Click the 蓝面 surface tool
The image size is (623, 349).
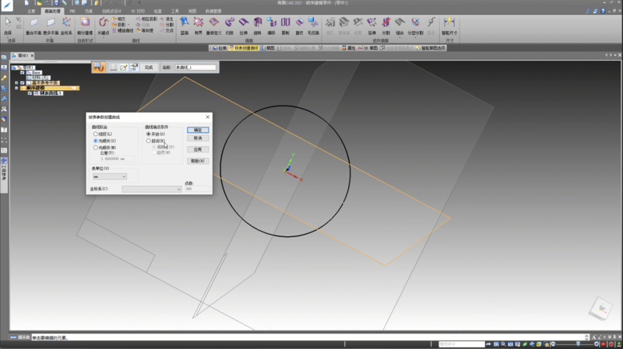[185, 26]
